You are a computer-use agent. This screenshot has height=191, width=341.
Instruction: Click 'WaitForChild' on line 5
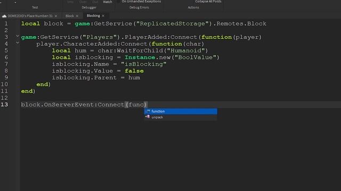pyautogui.click(x=140, y=50)
